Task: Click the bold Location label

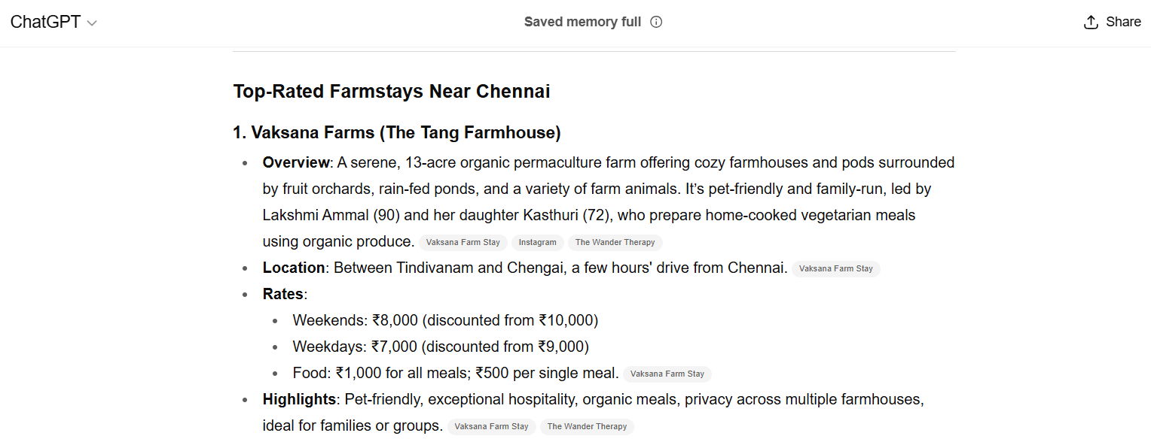Action: (294, 268)
